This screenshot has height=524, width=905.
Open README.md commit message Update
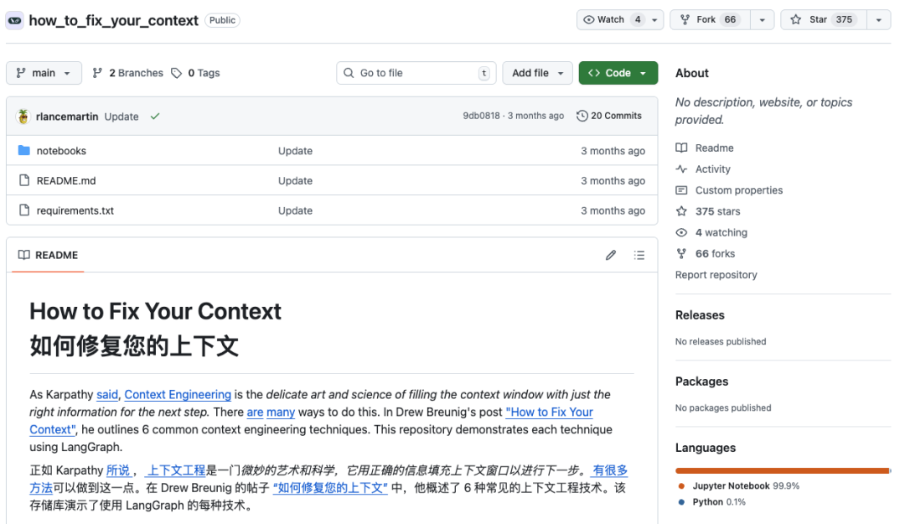(x=295, y=181)
